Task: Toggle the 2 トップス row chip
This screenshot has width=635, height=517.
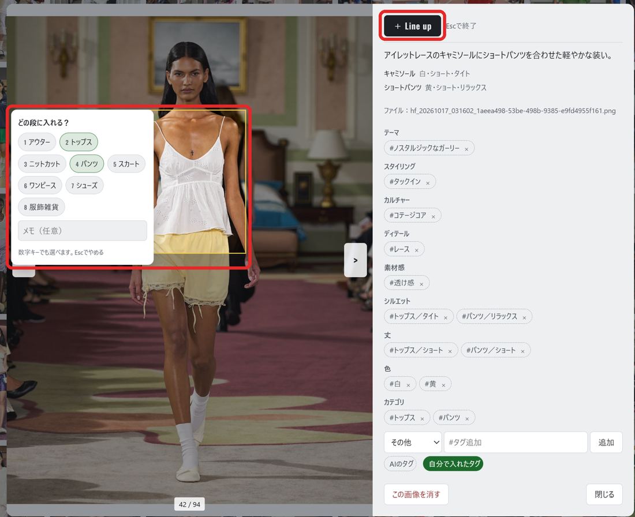Action: point(79,142)
